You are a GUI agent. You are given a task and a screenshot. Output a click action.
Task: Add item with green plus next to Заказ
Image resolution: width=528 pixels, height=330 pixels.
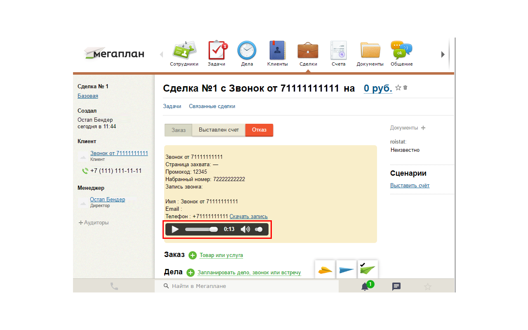[193, 255]
